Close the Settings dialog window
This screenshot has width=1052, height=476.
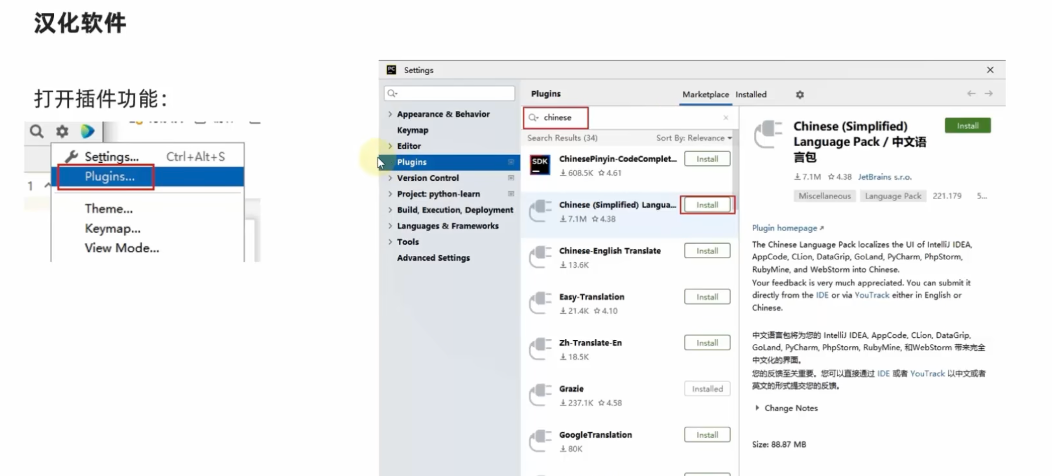coord(990,70)
